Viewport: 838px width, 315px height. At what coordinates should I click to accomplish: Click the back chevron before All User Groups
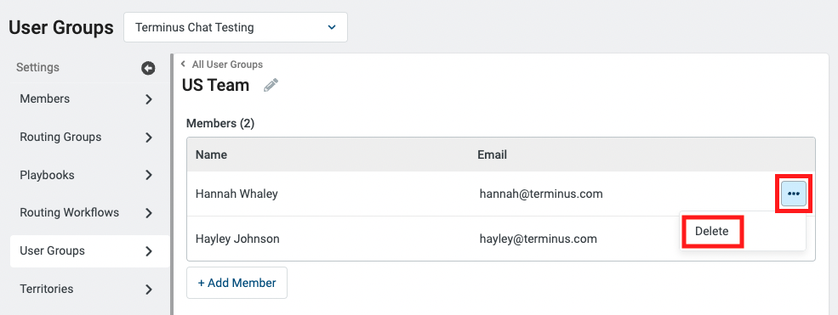point(183,65)
